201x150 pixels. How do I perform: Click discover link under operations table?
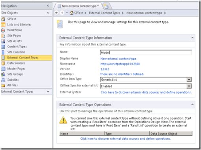tap(126, 139)
